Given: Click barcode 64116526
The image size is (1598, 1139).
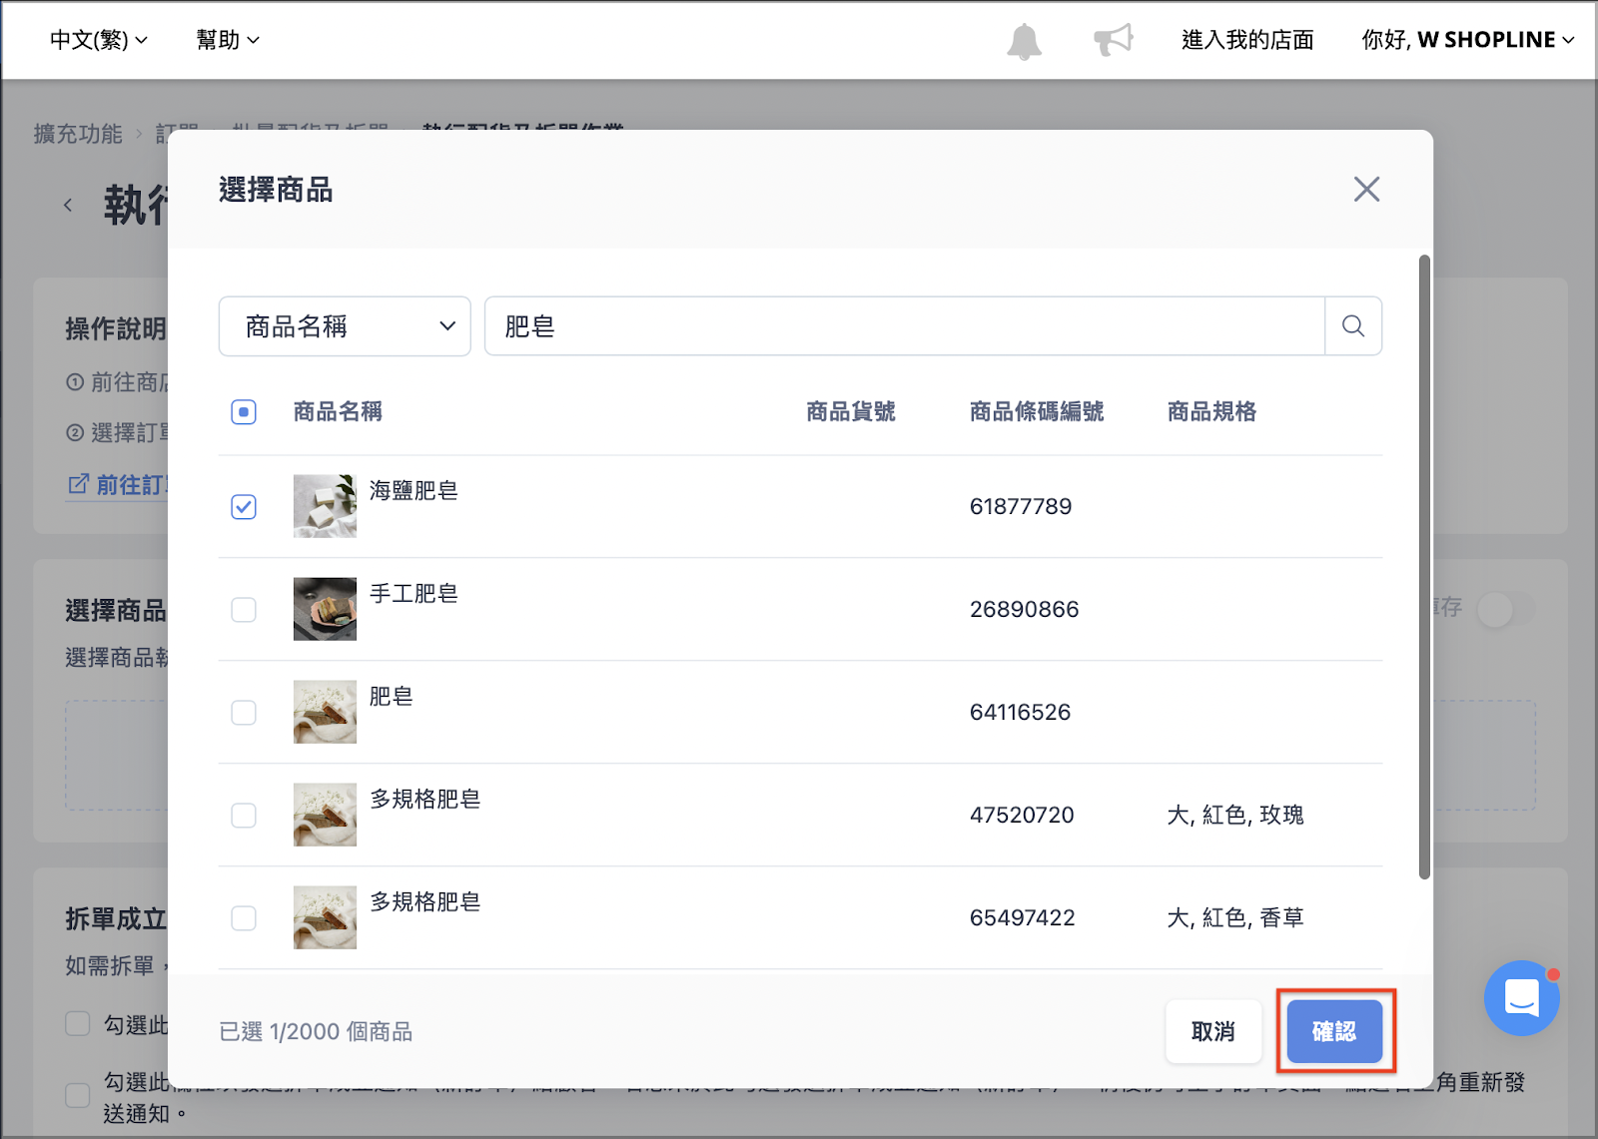Looking at the screenshot, I should point(1020,712).
